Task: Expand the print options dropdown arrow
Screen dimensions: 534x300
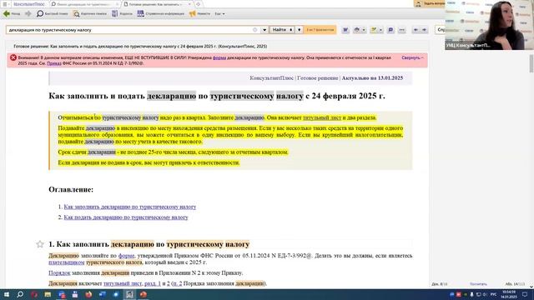Action: (364, 30)
